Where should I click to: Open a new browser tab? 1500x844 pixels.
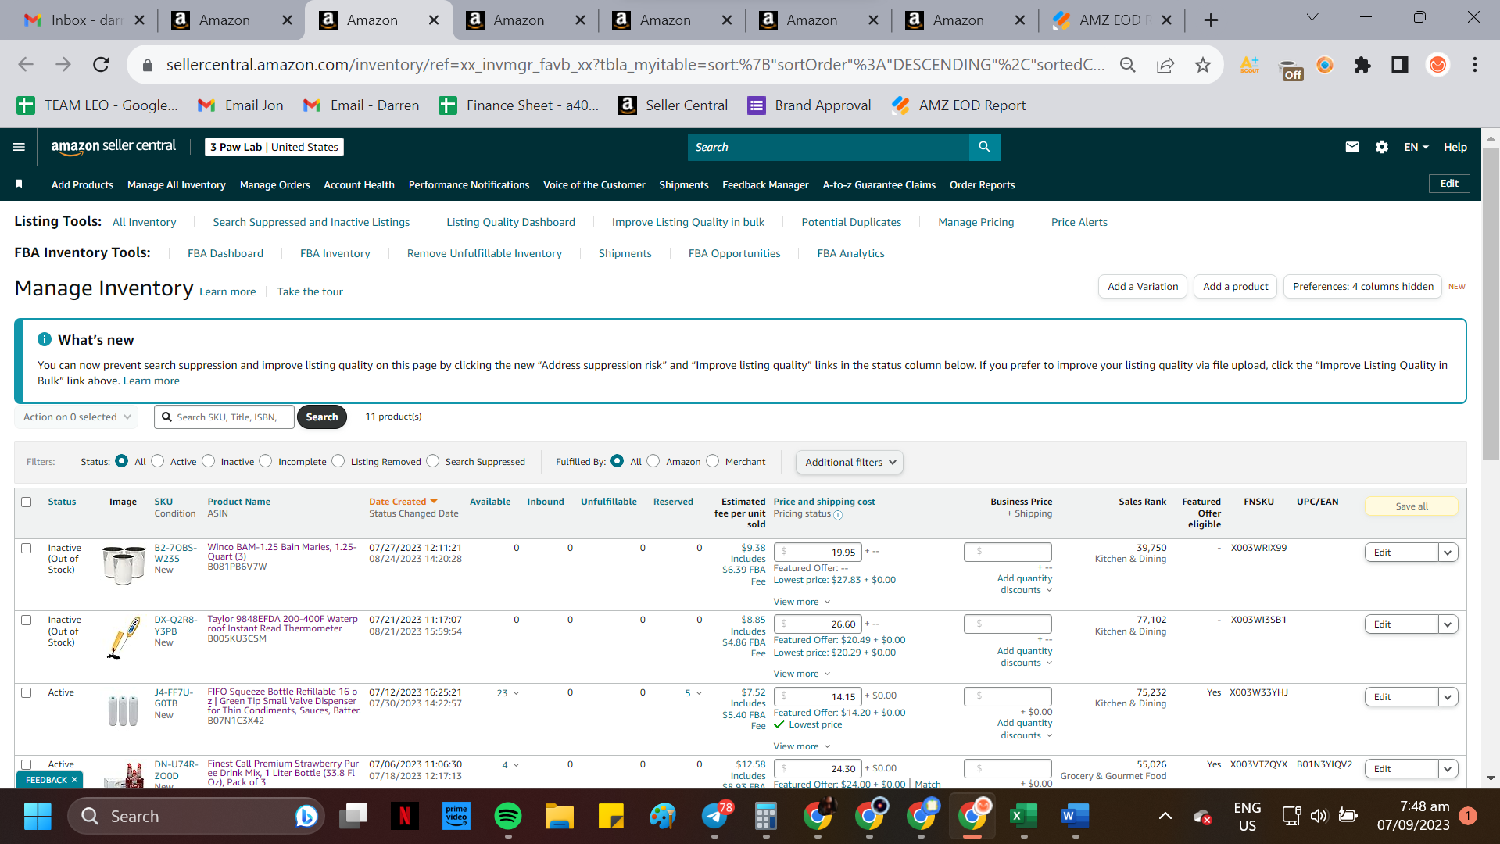tap(1211, 20)
